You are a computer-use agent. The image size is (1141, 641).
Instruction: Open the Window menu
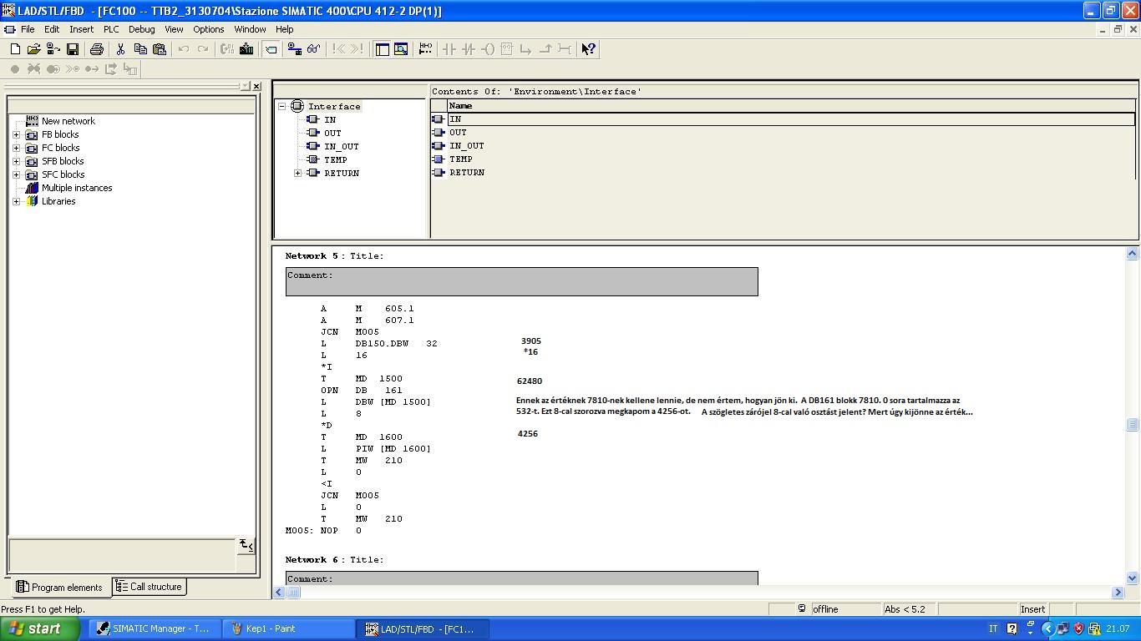click(x=250, y=29)
